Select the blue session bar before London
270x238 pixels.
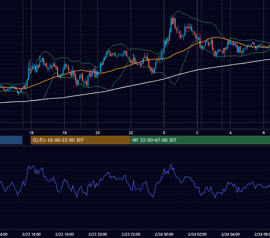[11, 140]
